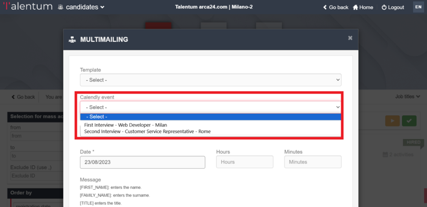Choose the '- Select -' option in Calendly list

pyautogui.click(x=211, y=117)
